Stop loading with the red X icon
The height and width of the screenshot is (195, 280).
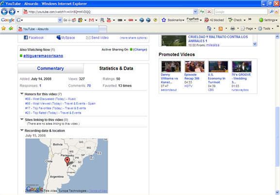pos(209,12)
